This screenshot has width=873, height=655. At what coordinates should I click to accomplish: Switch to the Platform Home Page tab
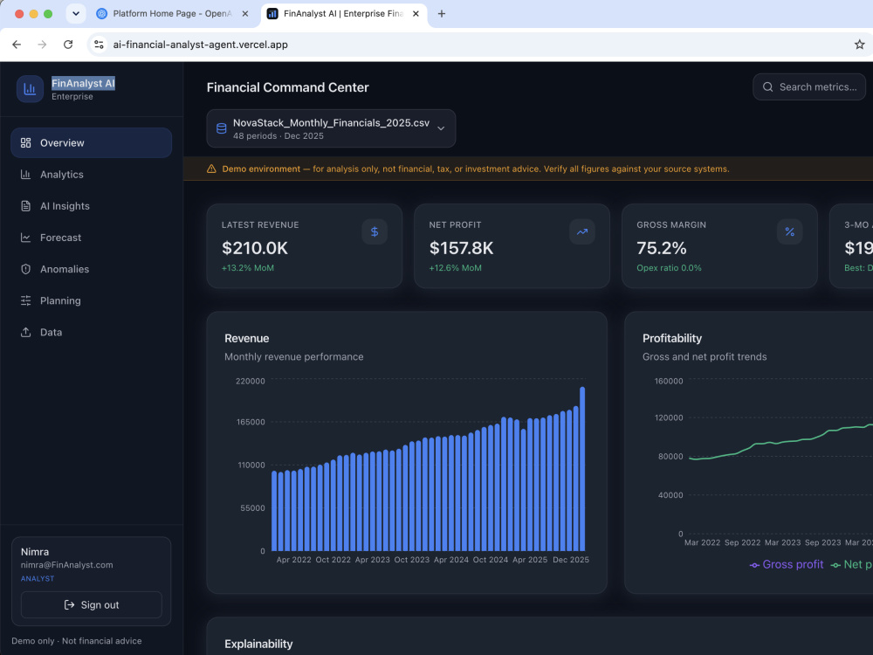tap(173, 14)
